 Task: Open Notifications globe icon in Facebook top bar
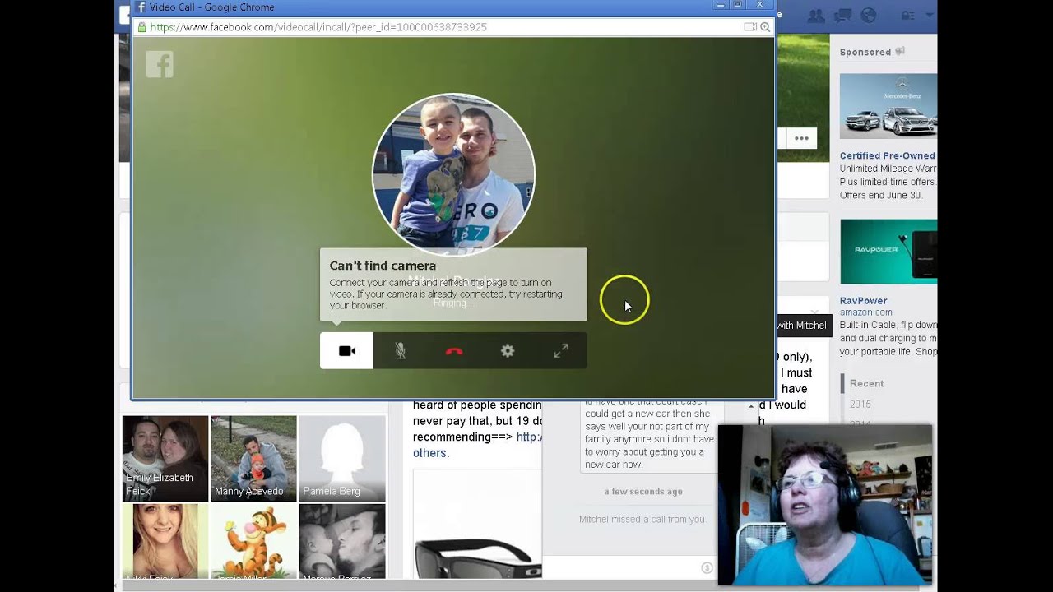coord(868,16)
